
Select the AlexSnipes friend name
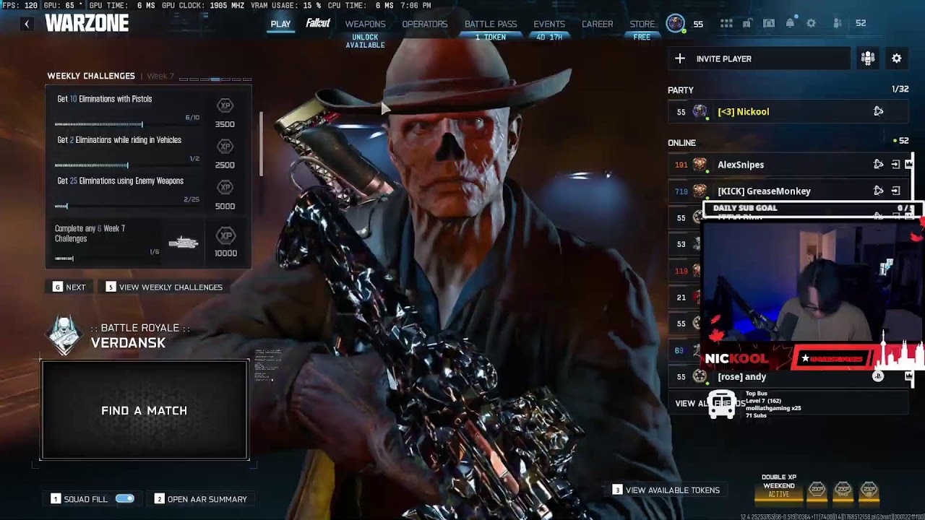coord(741,165)
